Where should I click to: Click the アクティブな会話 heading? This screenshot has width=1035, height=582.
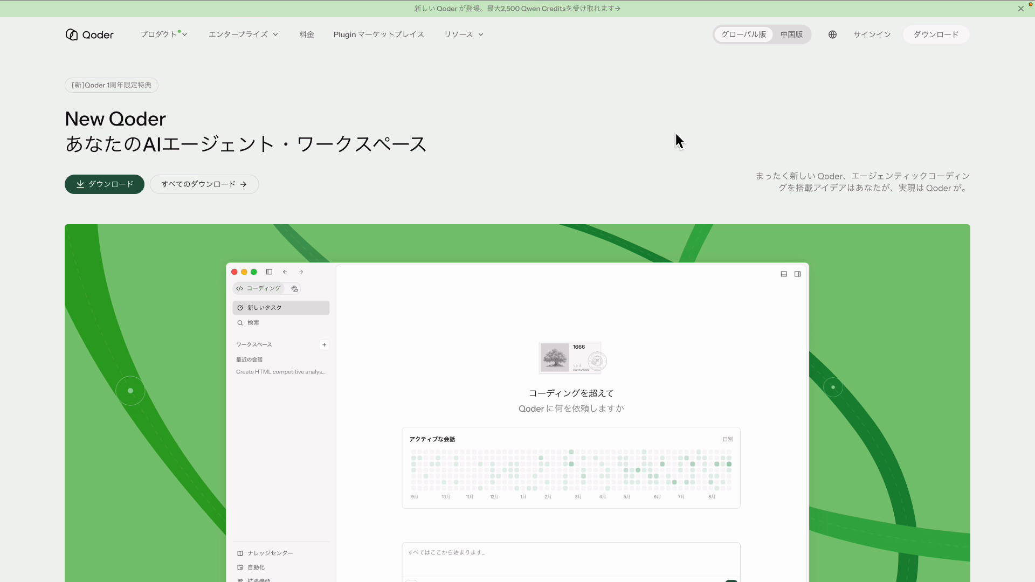432,439
